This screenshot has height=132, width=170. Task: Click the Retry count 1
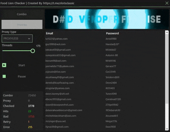click(29, 122)
